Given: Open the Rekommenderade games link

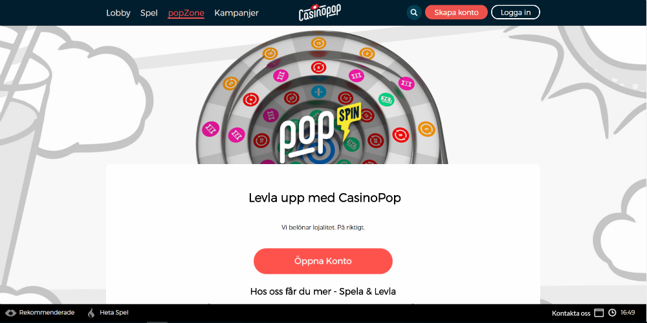Looking at the screenshot, I should [x=47, y=313].
